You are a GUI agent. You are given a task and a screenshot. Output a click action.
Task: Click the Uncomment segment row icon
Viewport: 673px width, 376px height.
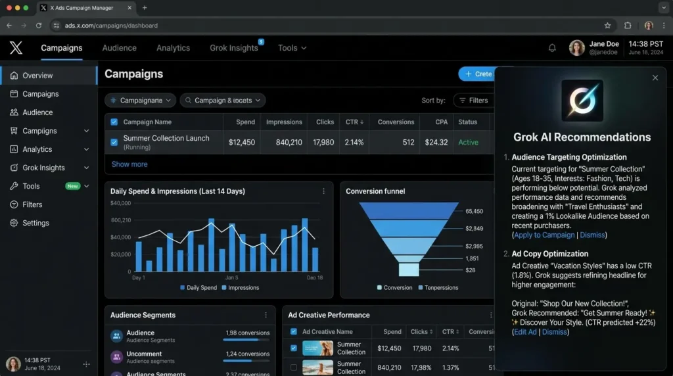[116, 357]
